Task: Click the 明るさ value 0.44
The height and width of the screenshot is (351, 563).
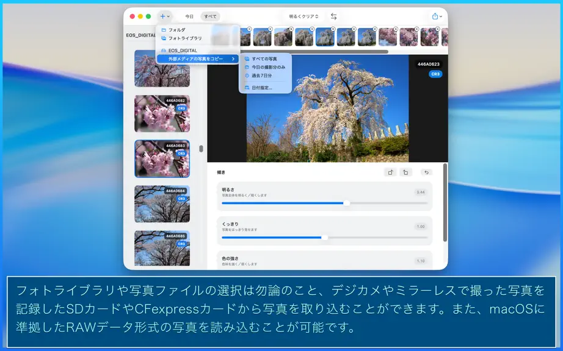Action: click(421, 193)
